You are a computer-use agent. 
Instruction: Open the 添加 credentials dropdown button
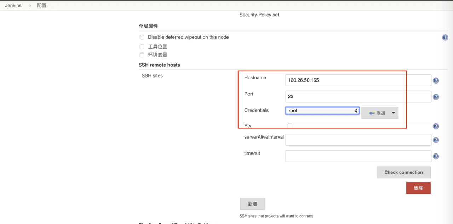tap(380, 113)
